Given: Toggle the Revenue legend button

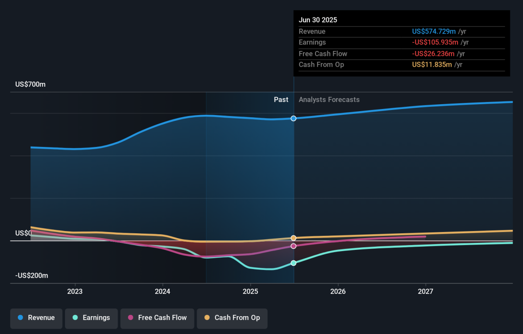Looking at the screenshot, I should click(37, 318).
